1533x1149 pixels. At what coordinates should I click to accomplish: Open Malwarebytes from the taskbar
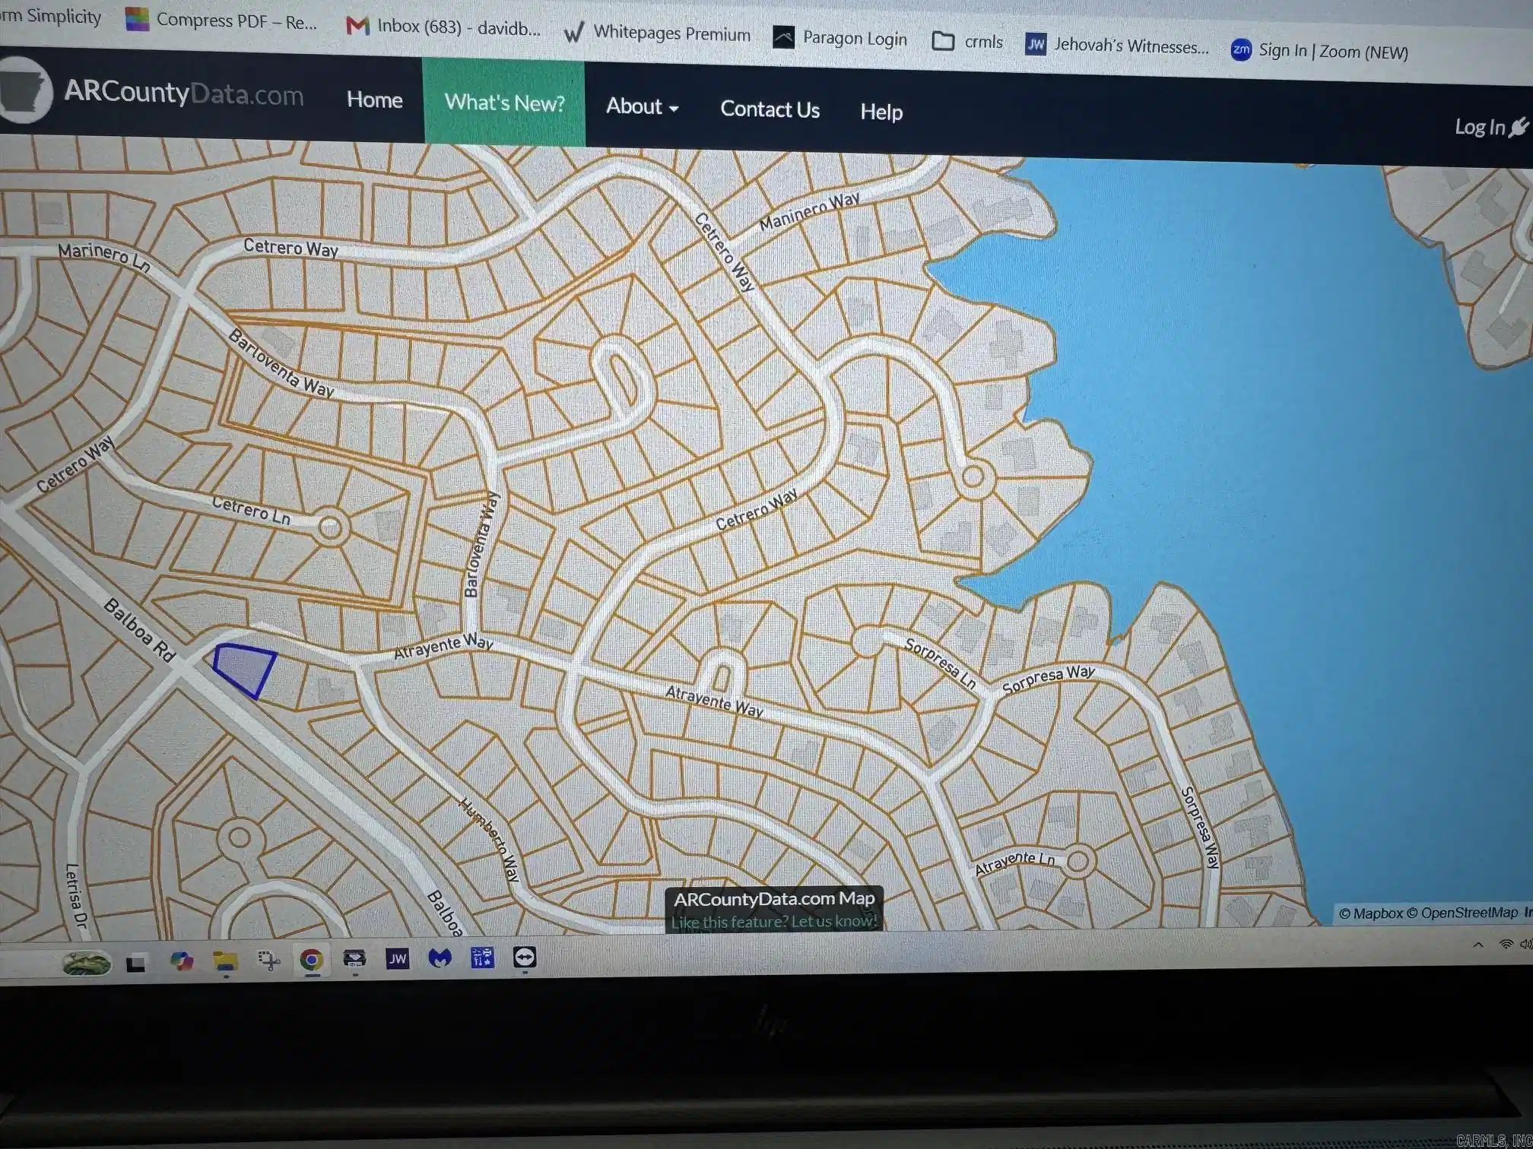coord(440,958)
